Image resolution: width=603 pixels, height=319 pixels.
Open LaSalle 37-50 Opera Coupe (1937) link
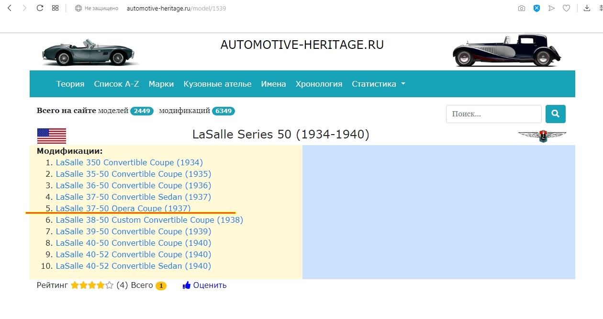pyautogui.click(x=123, y=208)
